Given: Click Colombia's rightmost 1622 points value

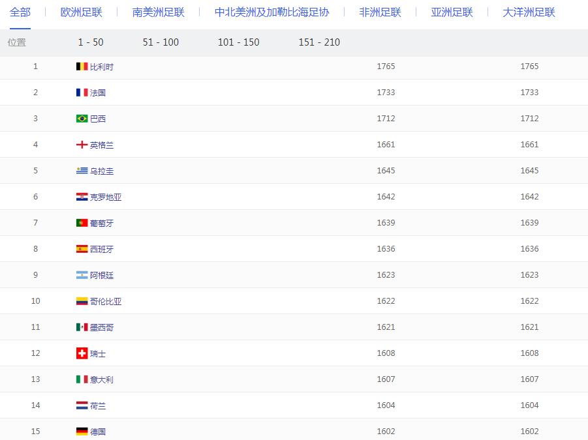Looking at the screenshot, I should coord(529,301).
